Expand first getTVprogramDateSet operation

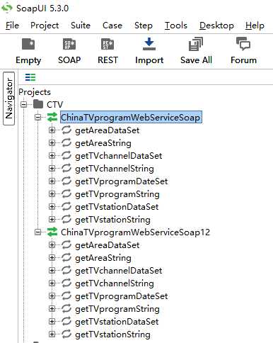click(x=52, y=181)
